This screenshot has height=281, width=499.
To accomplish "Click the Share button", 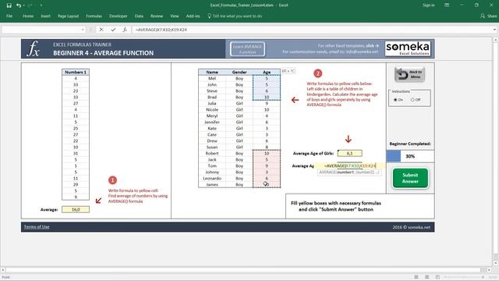I will pyautogui.click(x=489, y=16).
